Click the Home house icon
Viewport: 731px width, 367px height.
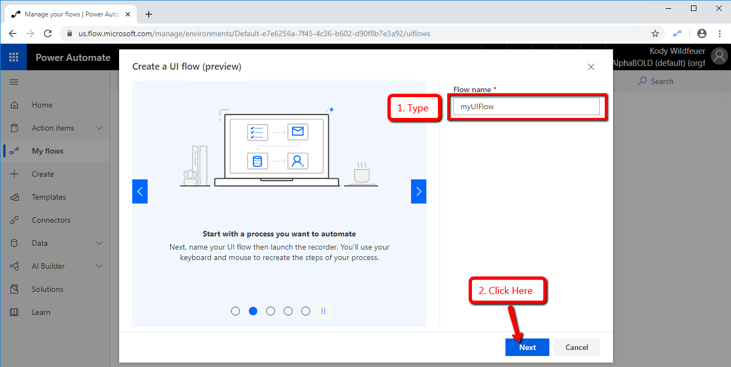point(14,105)
